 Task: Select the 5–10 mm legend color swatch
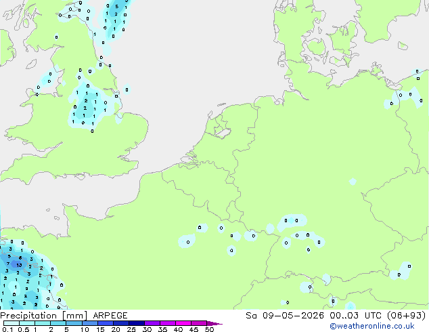click(x=74, y=323)
